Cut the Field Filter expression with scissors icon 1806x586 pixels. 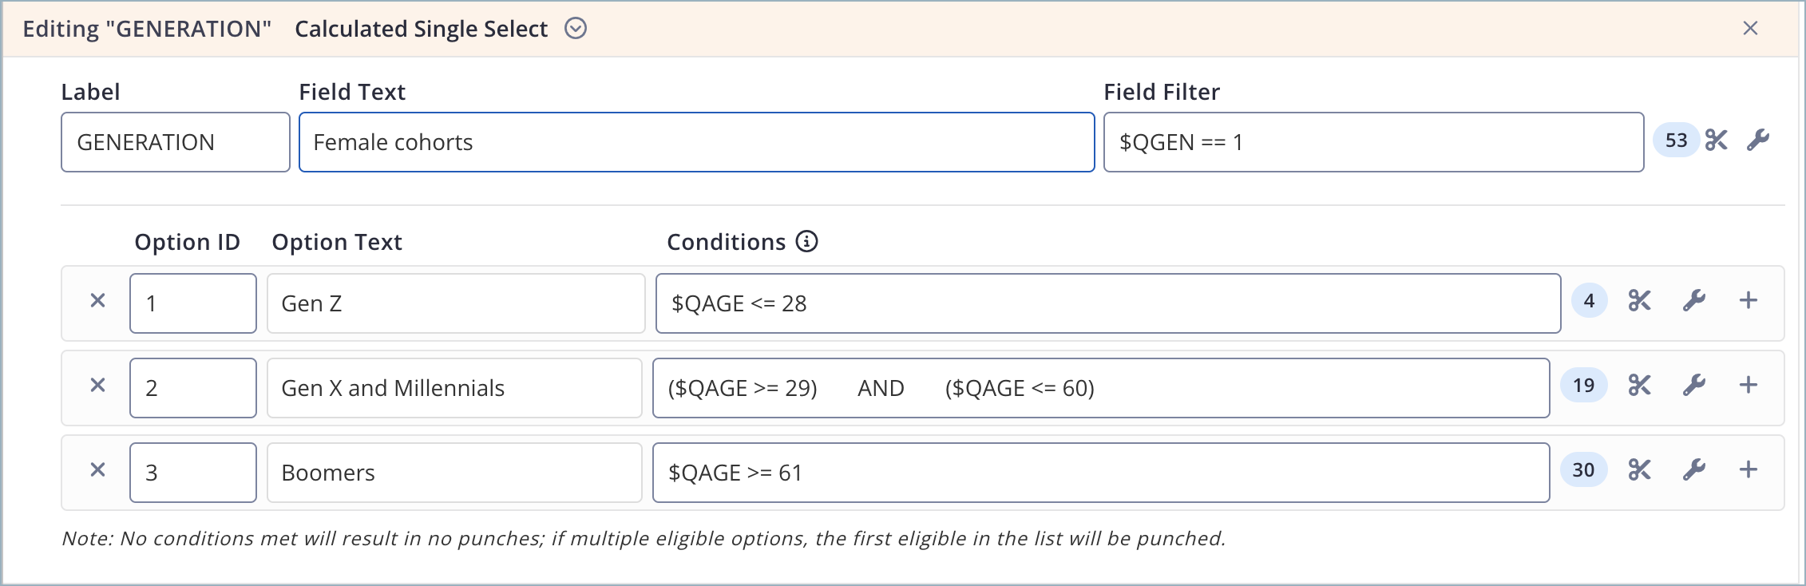click(x=1717, y=141)
